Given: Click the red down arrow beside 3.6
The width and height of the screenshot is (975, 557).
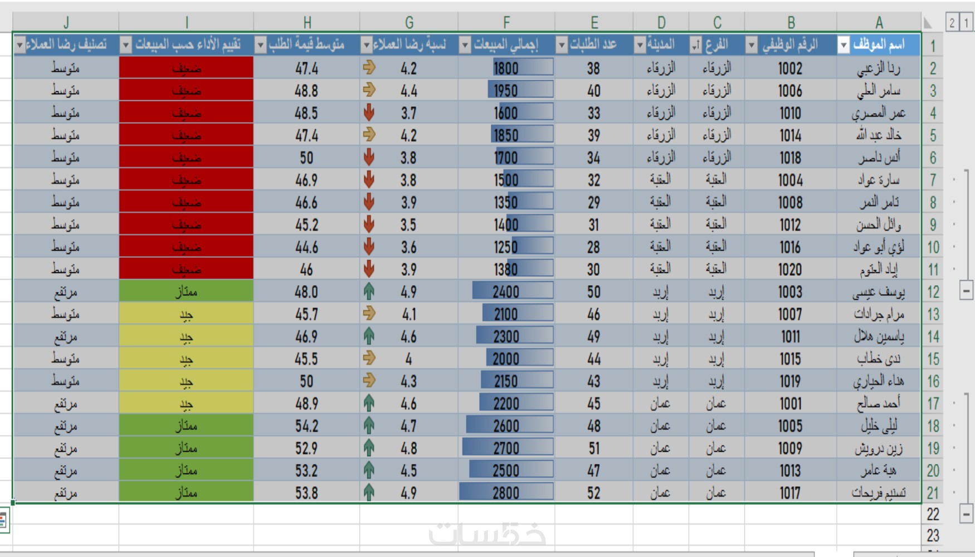Looking at the screenshot, I should pyautogui.click(x=369, y=247).
